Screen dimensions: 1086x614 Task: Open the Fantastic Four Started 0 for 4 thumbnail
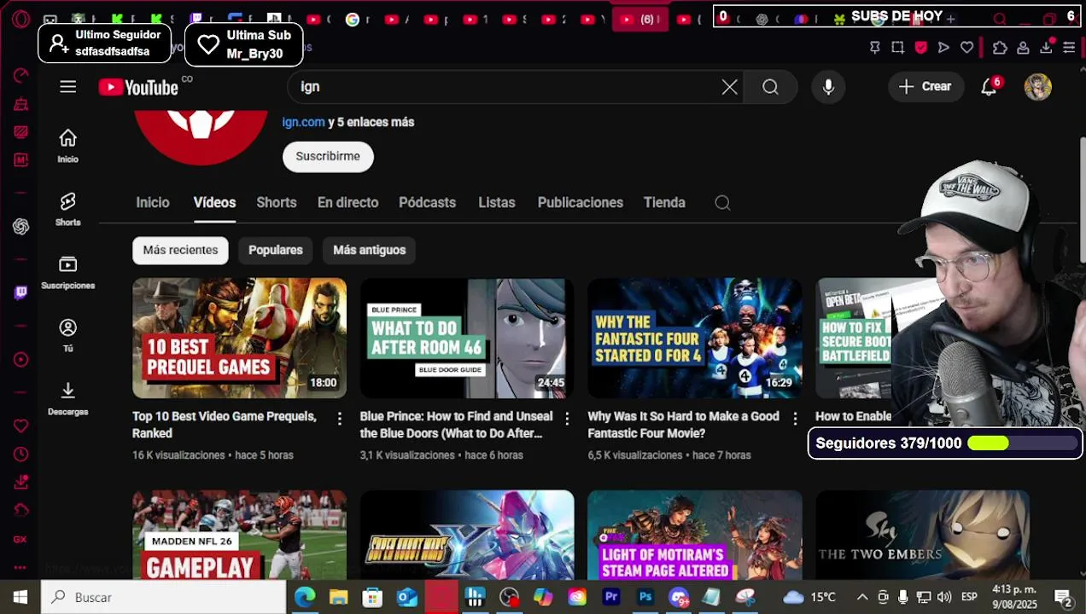[x=695, y=338]
